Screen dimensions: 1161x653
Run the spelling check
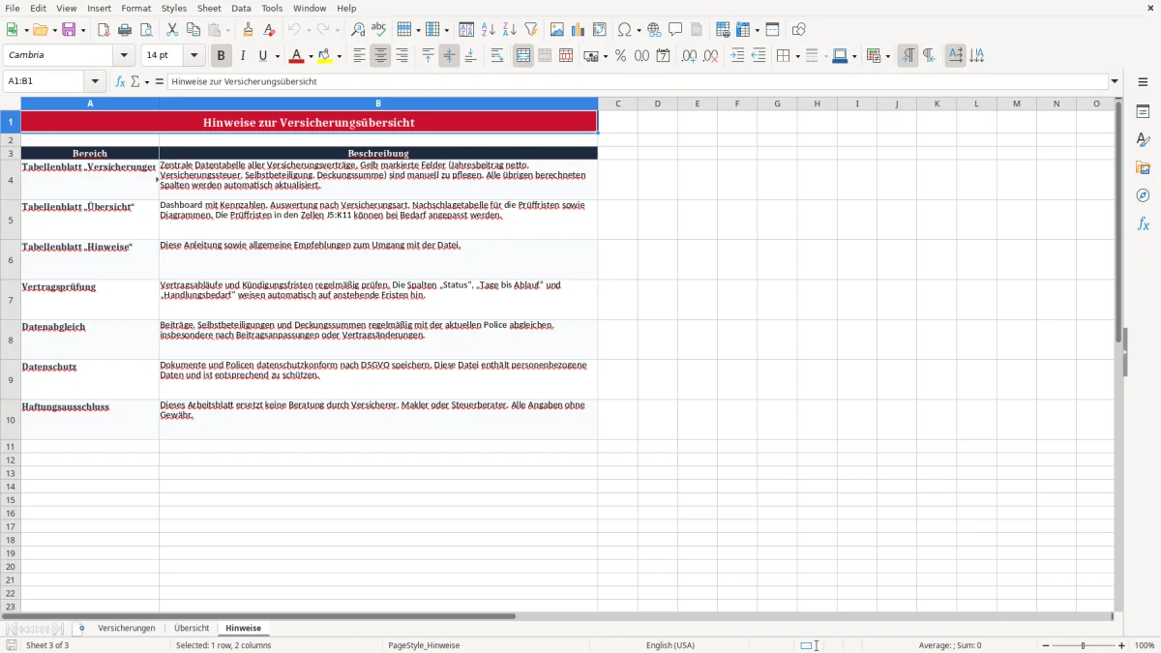pyautogui.click(x=379, y=30)
